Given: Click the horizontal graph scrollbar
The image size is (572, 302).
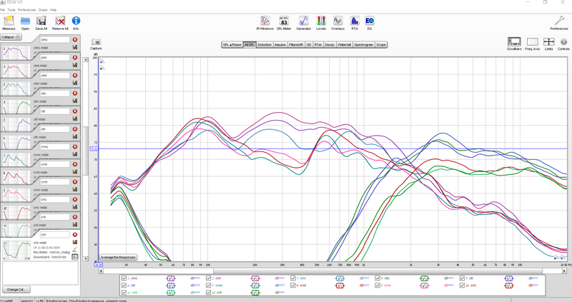Looking at the screenshot, I should [x=332, y=271].
